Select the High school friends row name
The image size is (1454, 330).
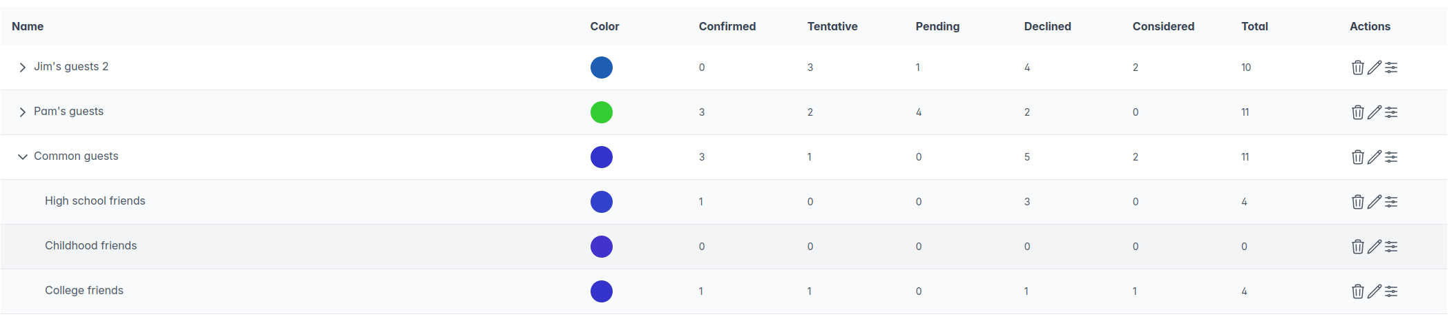pyautogui.click(x=95, y=201)
